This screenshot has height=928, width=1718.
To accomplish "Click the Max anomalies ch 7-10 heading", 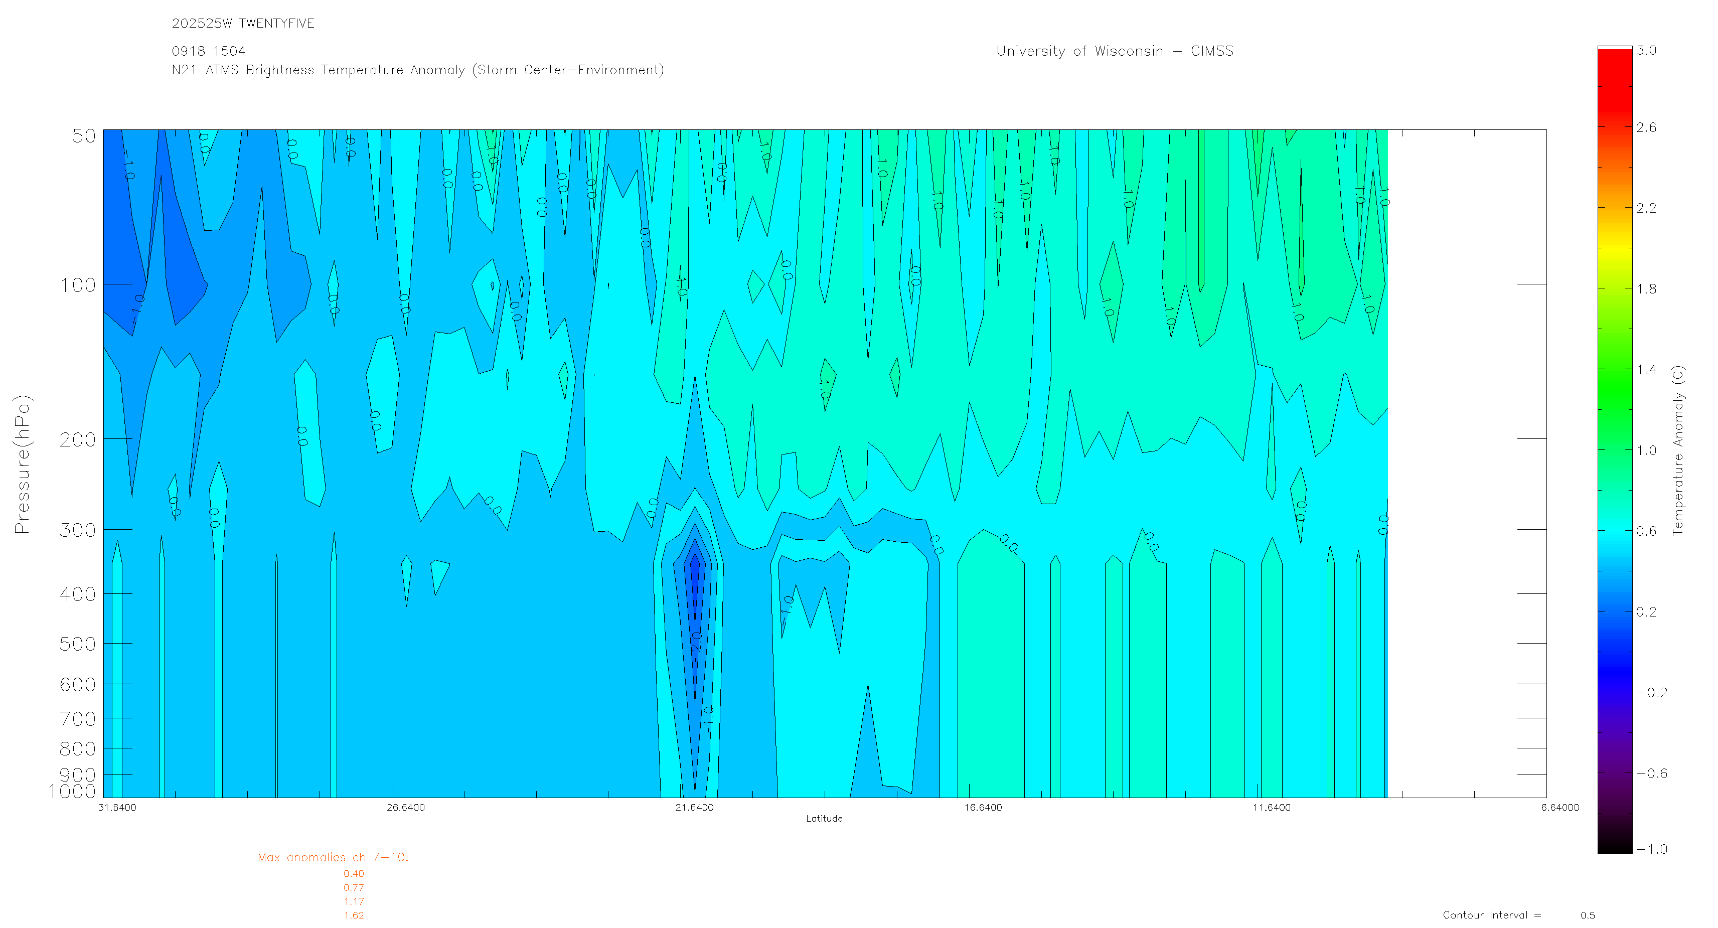I will 333,858.
